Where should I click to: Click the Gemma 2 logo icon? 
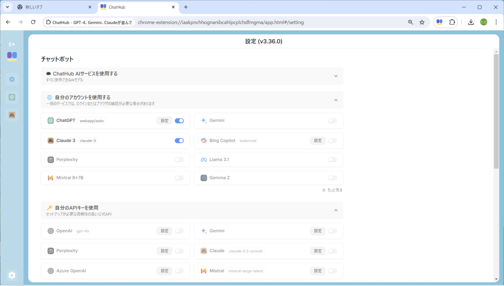point(204,178)
